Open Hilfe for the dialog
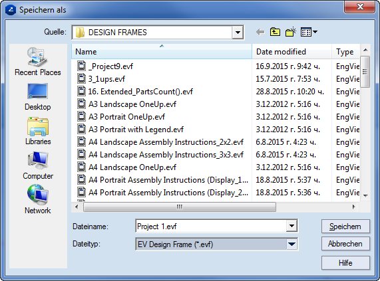This screenshot has width=380, height=281. [x=345, y=262]
